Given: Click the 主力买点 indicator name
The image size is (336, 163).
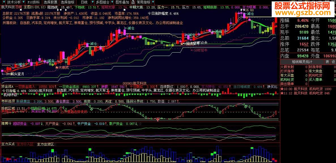Looking at the screenshot, I should point(8,144).
